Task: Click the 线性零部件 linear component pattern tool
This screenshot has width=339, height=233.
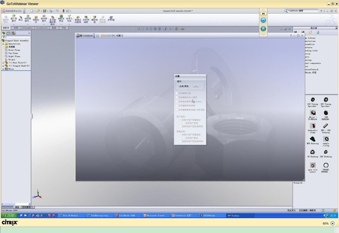Action: point(28,19)
